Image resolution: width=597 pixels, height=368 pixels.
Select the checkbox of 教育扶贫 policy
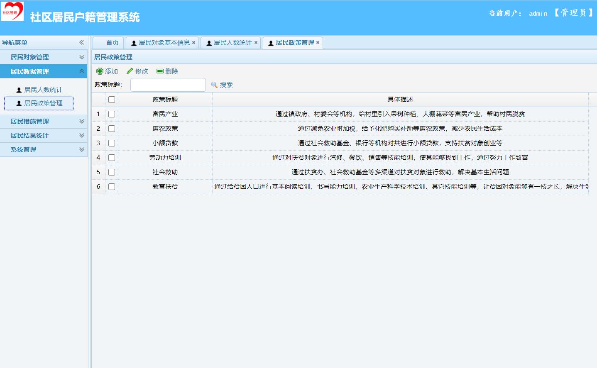point(111,186)
